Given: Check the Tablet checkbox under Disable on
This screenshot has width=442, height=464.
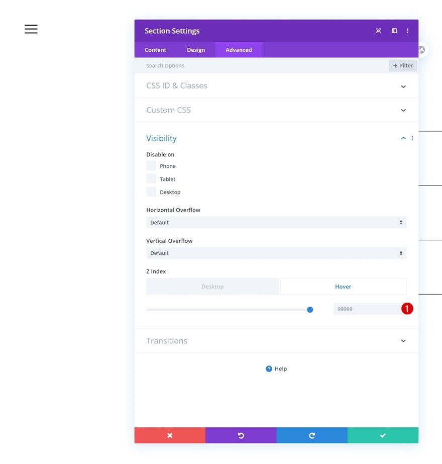Looking at the screenshot, I should pyautogui.click(x=151, y=178).
